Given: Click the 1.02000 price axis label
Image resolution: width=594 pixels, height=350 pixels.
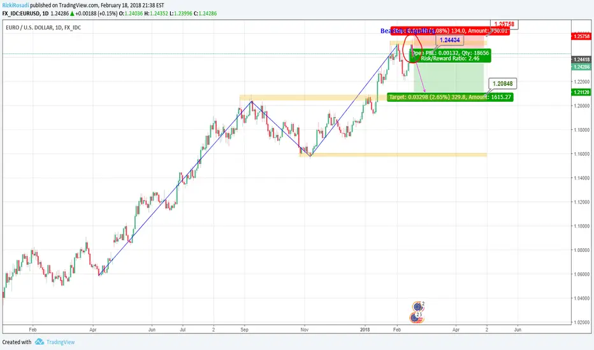Looking at the screenshot, I should 583,323.
